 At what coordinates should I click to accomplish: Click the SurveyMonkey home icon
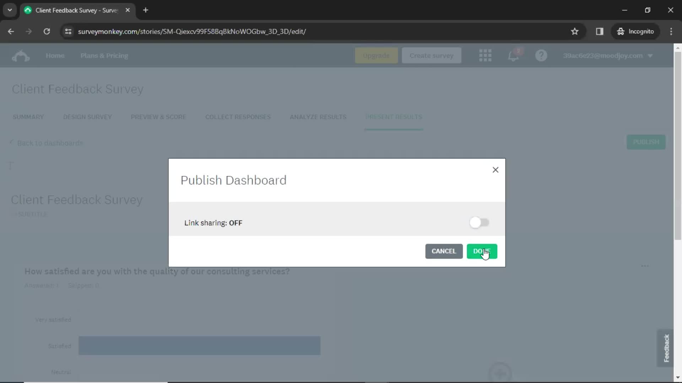pyautogui.click(x=20, y=56)
